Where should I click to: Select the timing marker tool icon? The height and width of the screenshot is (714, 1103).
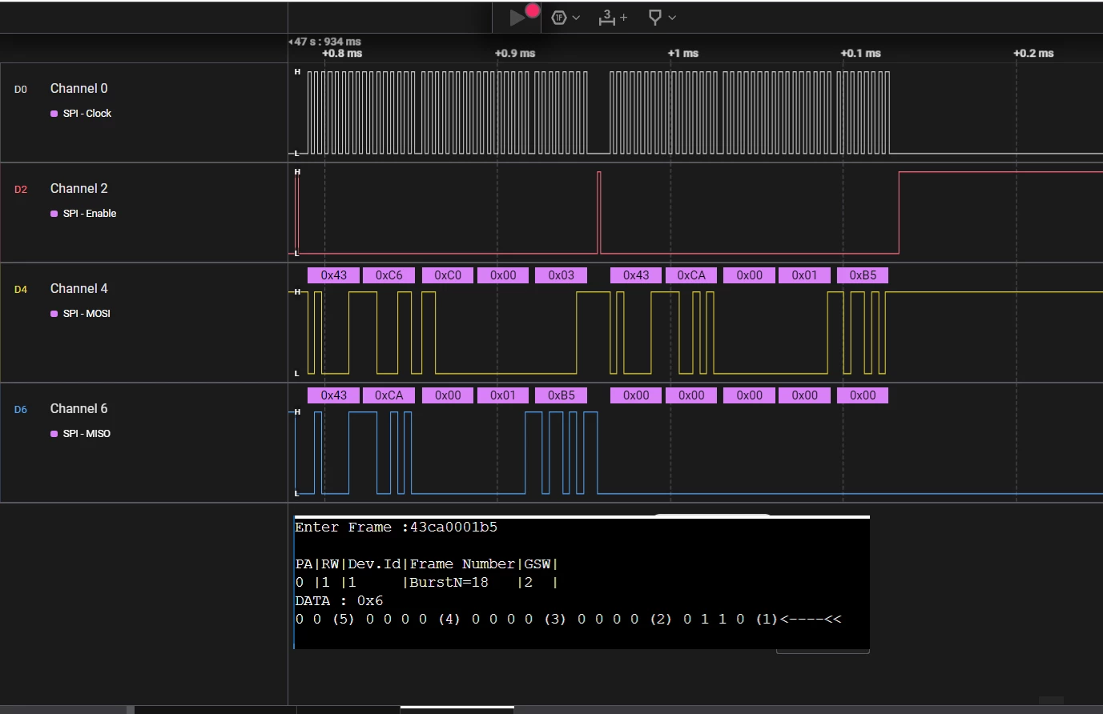point(654,17)
